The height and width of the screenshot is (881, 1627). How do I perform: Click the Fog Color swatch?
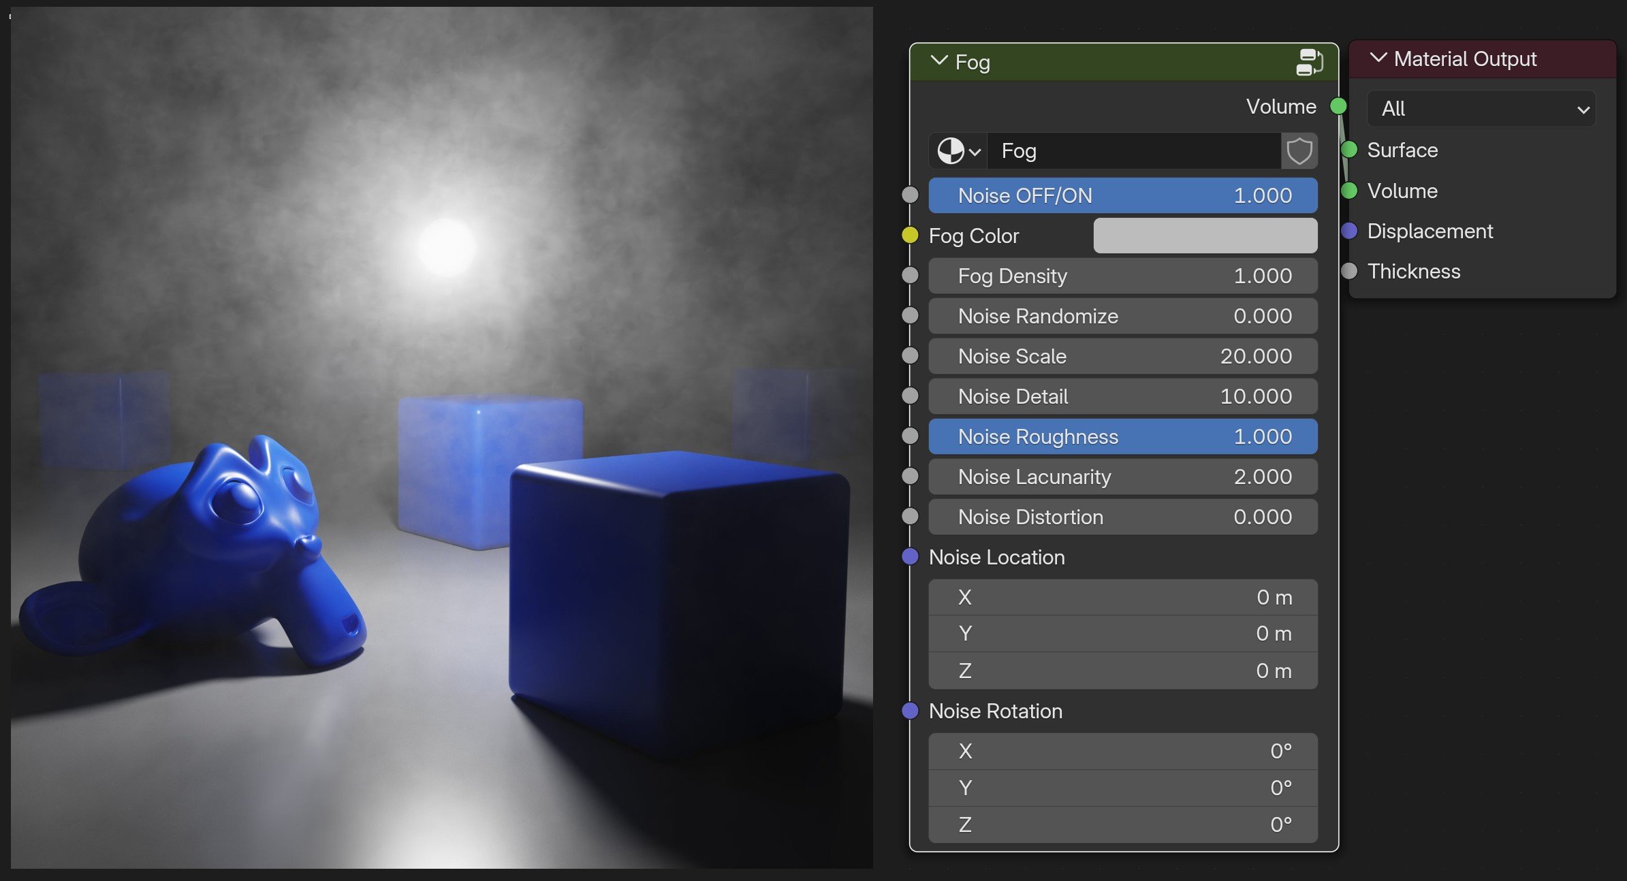[1205, 236]
